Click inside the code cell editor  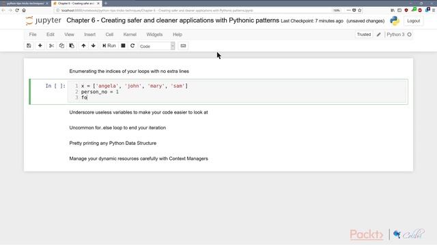238,92
